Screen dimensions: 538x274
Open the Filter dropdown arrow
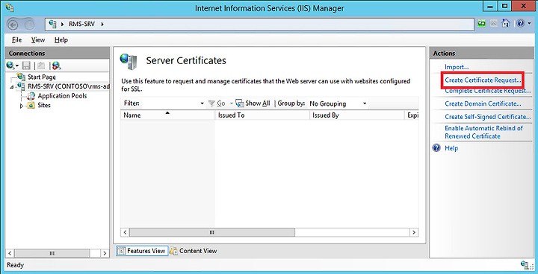[x=202, y=103]
